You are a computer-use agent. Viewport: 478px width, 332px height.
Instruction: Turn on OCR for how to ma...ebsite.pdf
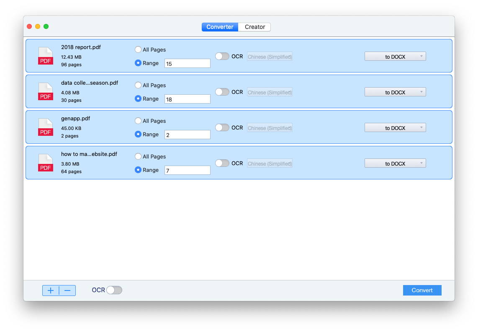[x=222, y=163]
